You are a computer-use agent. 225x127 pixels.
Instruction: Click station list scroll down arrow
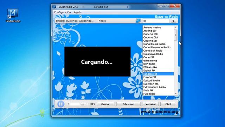176,94
